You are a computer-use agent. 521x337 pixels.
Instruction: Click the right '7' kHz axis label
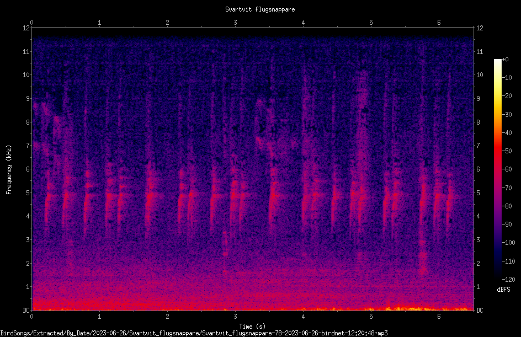click(x=478, y=146)
